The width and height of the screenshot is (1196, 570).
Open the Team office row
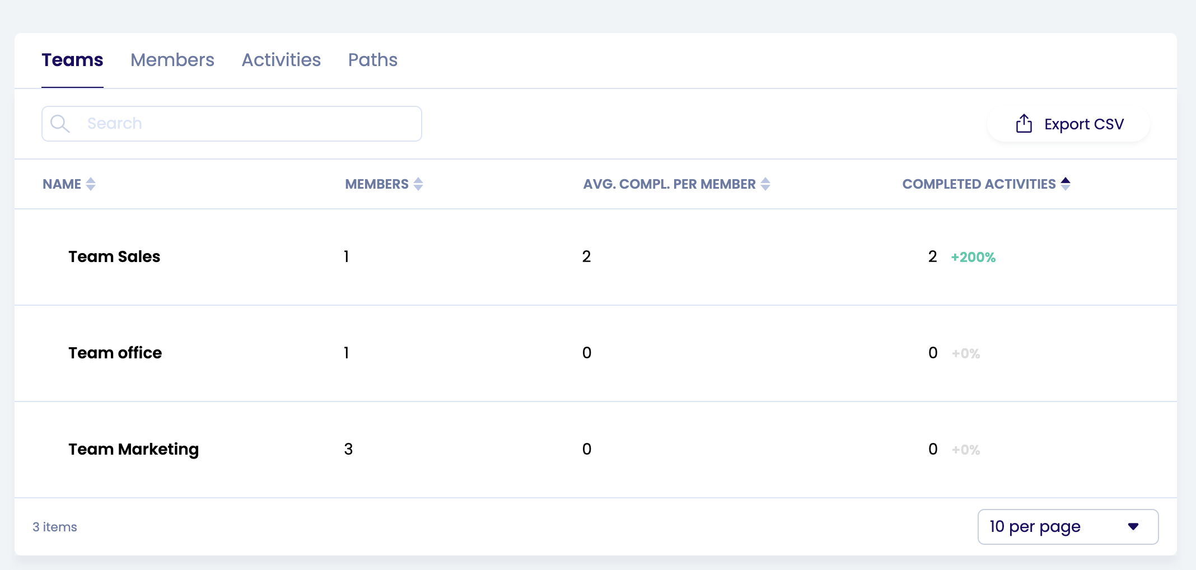pos(115,353)
